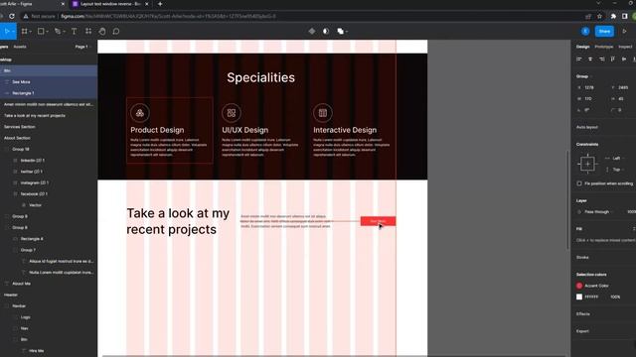This screenshot has height=357, width=636.
Task: Open a new browser tab with plus
Action: (160, 4)
